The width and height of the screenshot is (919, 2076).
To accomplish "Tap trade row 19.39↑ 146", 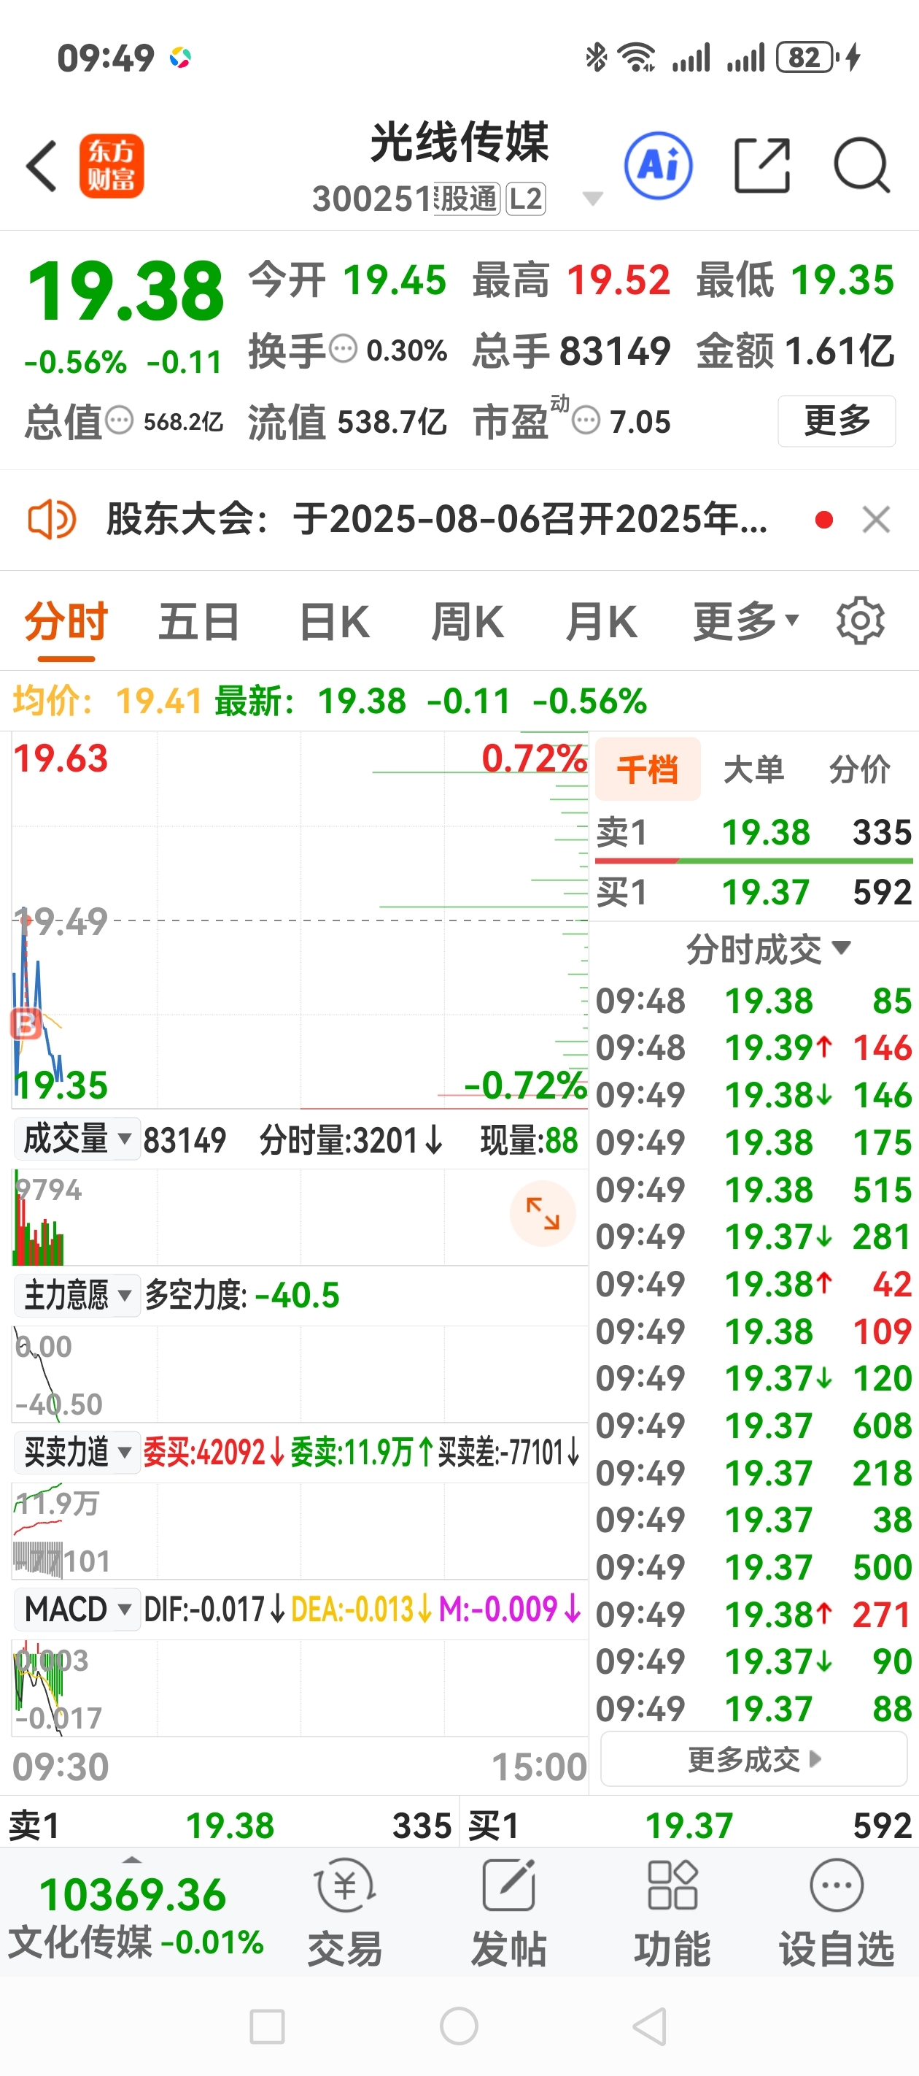I will (x=754, y=1047).
